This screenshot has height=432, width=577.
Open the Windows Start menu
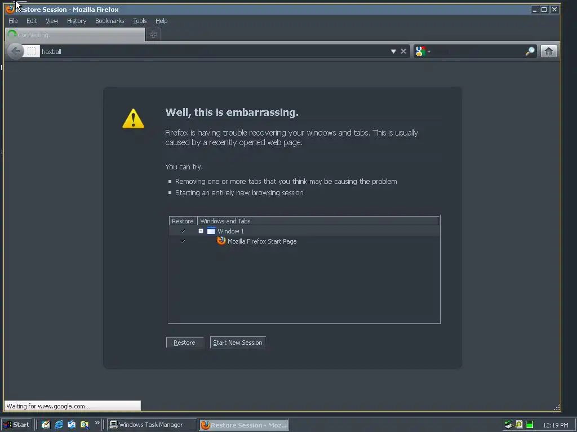point(16,425)
